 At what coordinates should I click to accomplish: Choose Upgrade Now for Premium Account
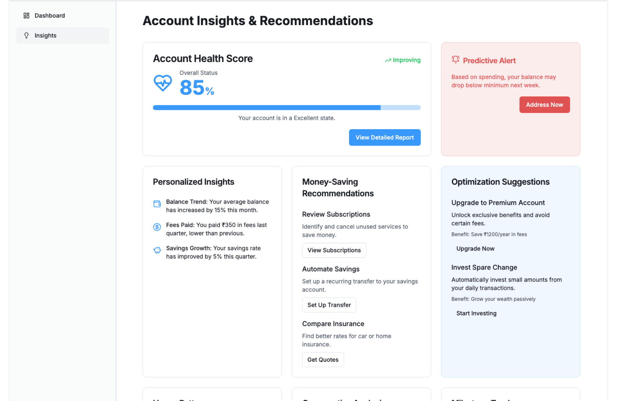(x=475, y=249)
